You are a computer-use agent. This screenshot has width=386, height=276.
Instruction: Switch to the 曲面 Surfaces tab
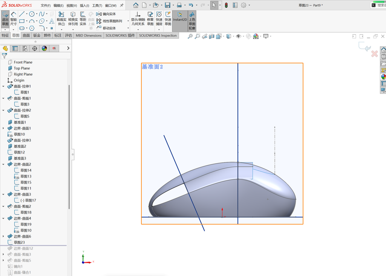click(26, 35)
